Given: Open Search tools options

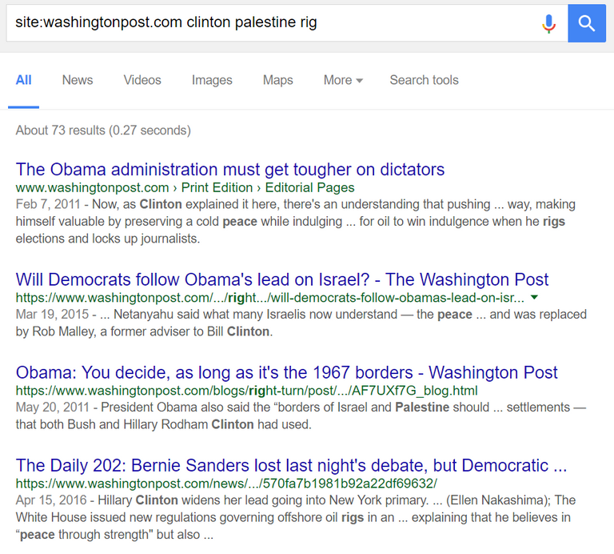Looking at the screenshot, I should [424, 80].
